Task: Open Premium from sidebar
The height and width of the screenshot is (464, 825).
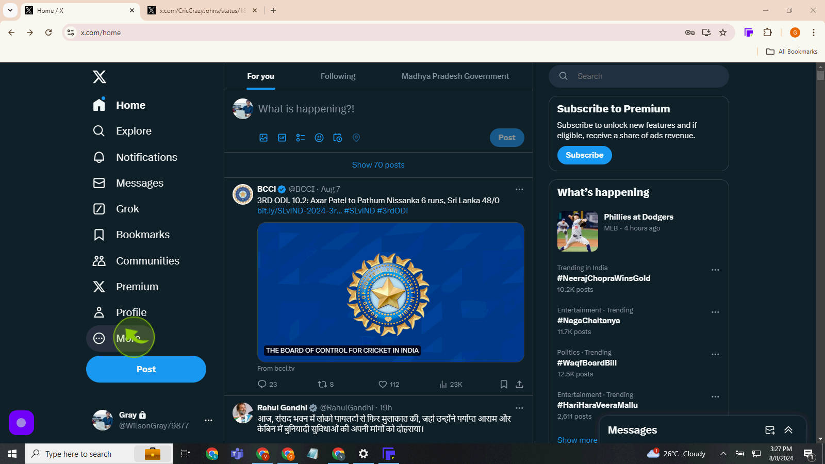Action: [x=125, y=287]
